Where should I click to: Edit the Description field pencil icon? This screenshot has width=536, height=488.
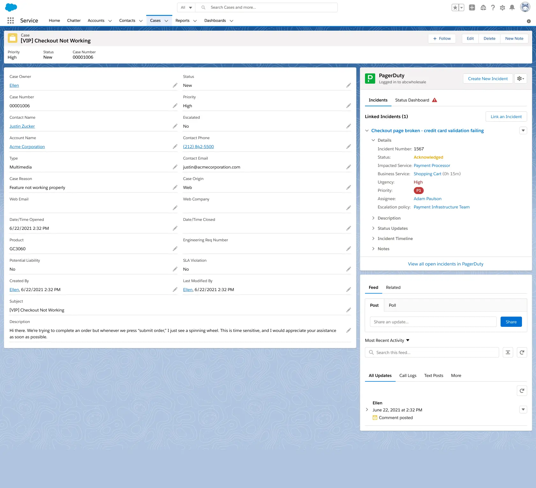(x=348, y=330)
